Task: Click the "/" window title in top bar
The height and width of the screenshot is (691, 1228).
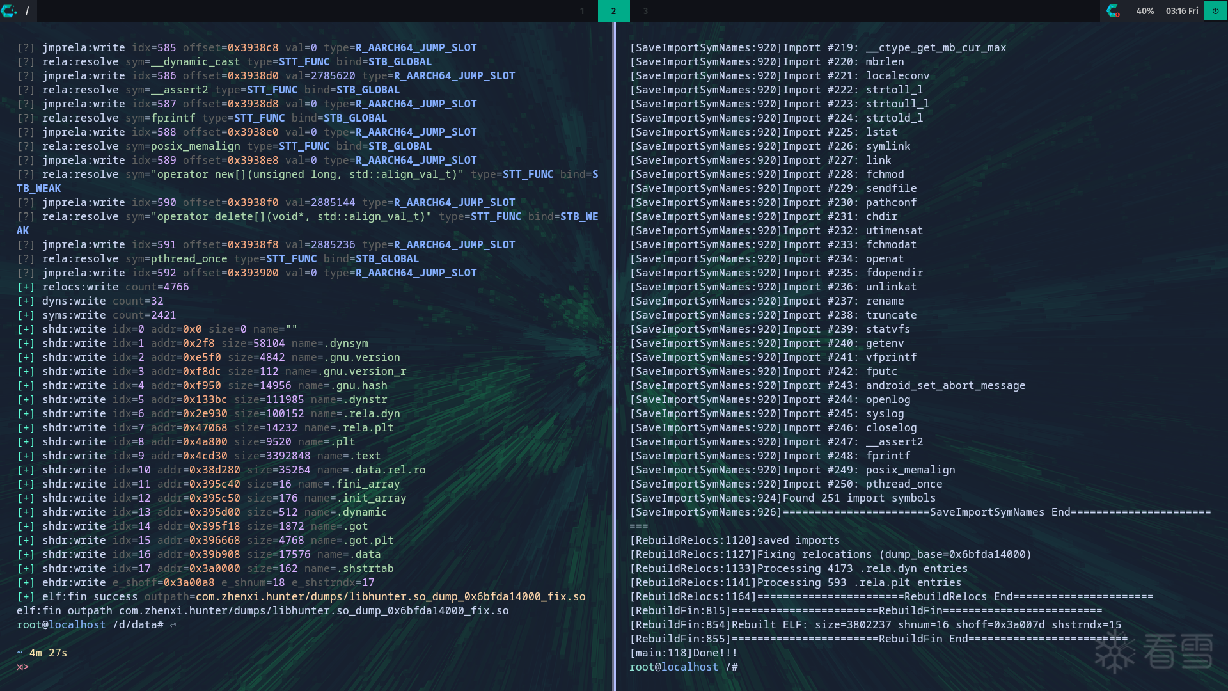Action: [x=27, y=11]
